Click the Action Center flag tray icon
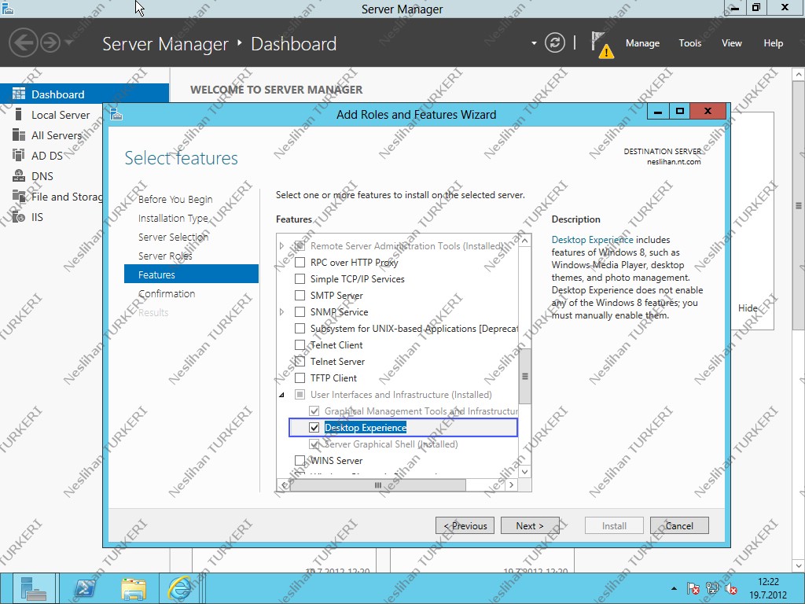Screen dimensions: 805x604 click(693, 588)
